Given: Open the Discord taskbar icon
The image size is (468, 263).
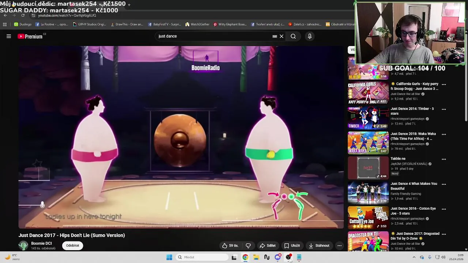Looking at the screenshot, I should (x=278, y=257).
